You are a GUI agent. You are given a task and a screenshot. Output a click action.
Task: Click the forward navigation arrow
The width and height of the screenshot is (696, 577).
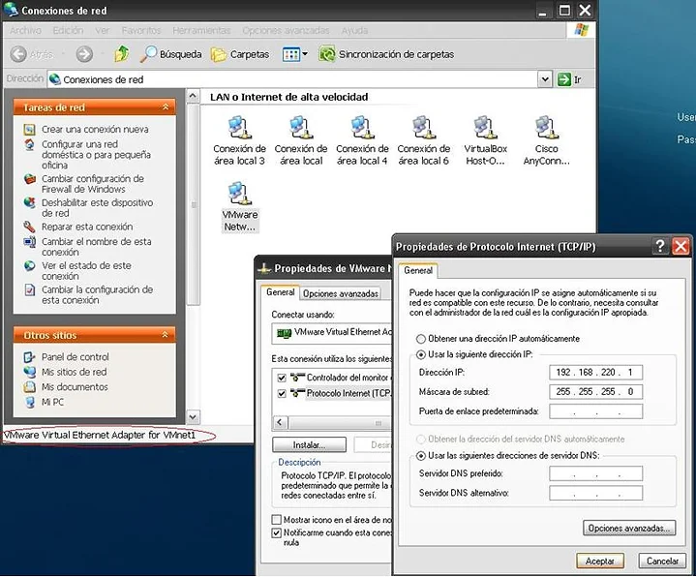tap(84, 54)
